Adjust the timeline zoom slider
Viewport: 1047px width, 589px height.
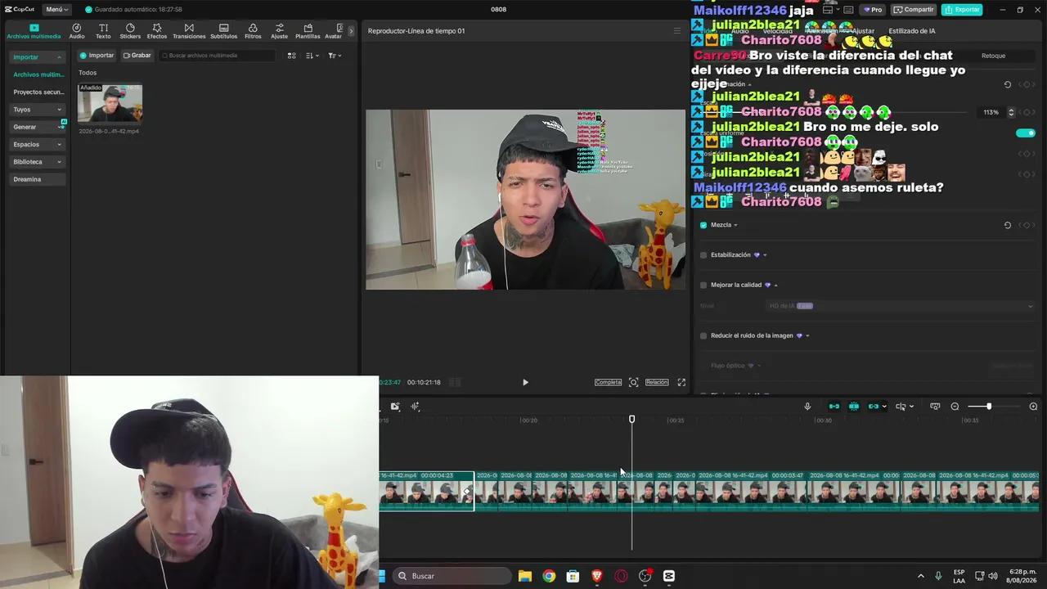(x=989, y=407)
